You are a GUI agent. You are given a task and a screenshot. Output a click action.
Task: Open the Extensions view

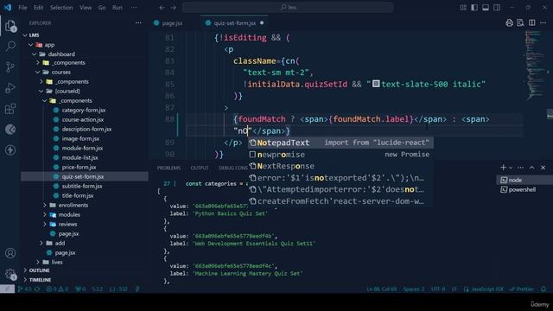(10, 109)
